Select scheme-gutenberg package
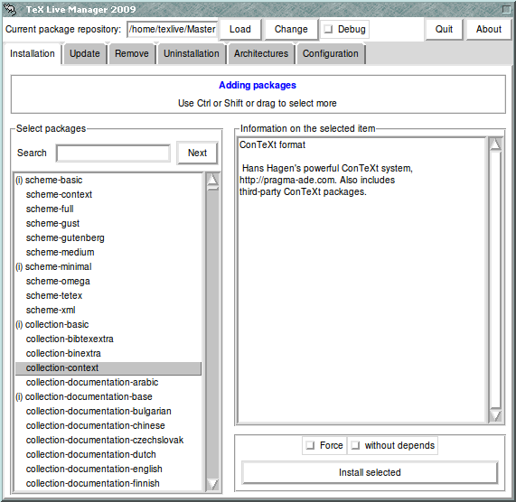 [108, 238]
